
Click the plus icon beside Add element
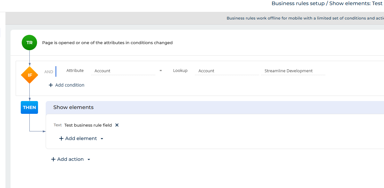61,138
